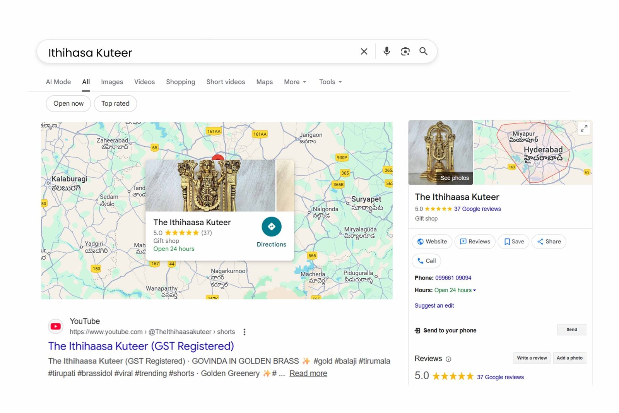
Task: Switch to the Images tab
Action: click(111, 82)
